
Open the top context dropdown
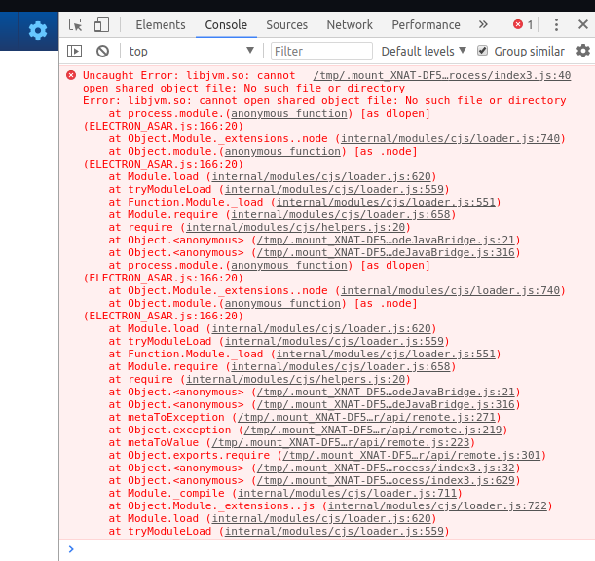[x=190, y=51]
